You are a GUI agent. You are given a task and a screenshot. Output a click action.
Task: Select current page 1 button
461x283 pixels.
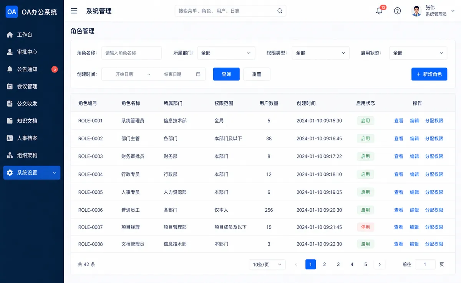(x=311, y=264)
